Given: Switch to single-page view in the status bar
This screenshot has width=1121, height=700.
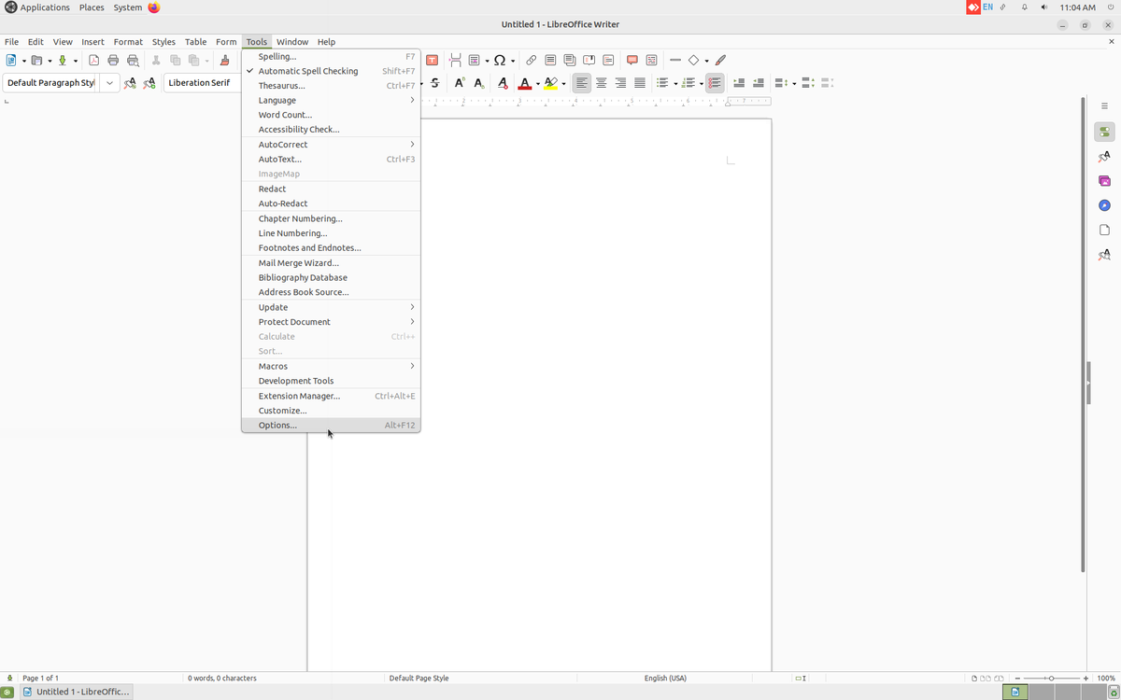Looking at the screenshot, I should 972,679.
